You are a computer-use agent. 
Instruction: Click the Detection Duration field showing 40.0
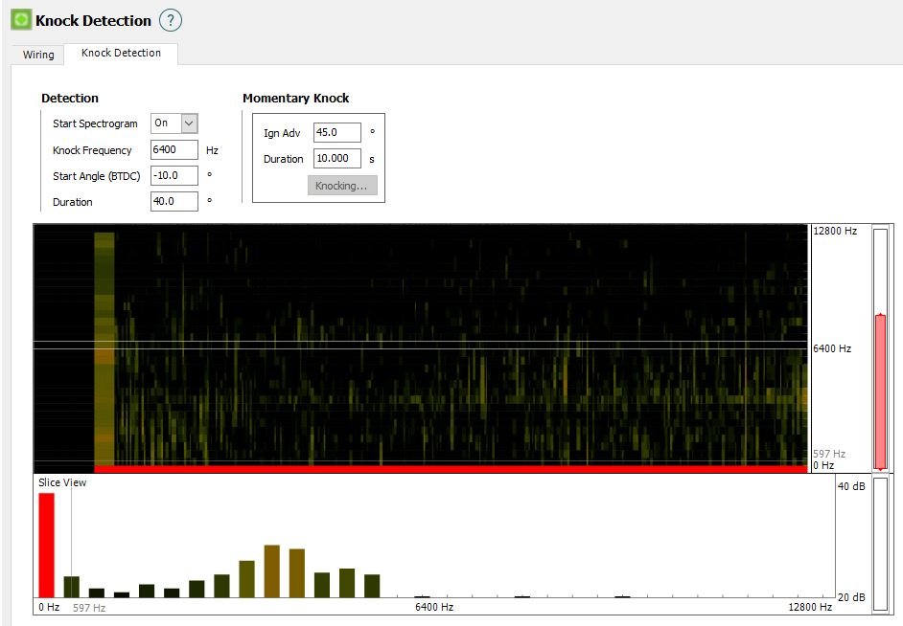pyautogui.click(x=174, y=201)
